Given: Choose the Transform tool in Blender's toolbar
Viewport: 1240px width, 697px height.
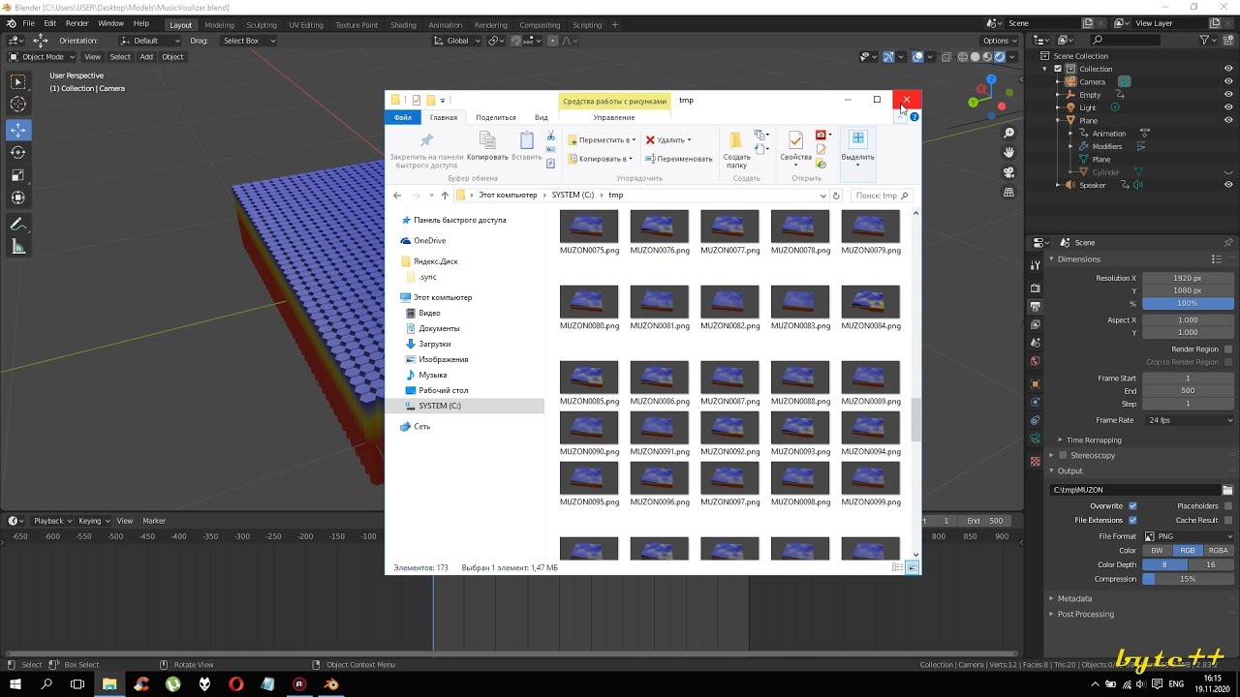Looking at the screenshot, I should click(x=17, y=198).
